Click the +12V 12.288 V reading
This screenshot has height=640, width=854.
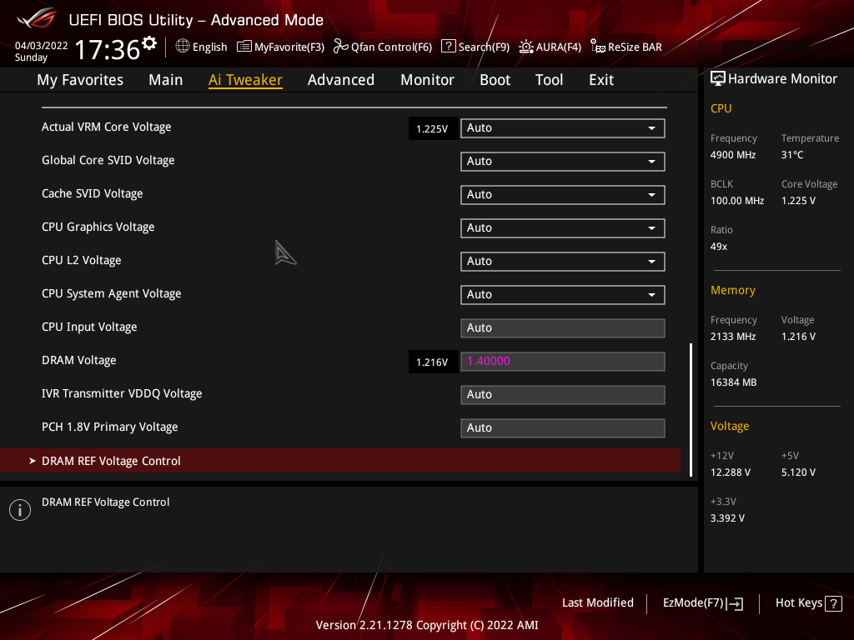730,472
